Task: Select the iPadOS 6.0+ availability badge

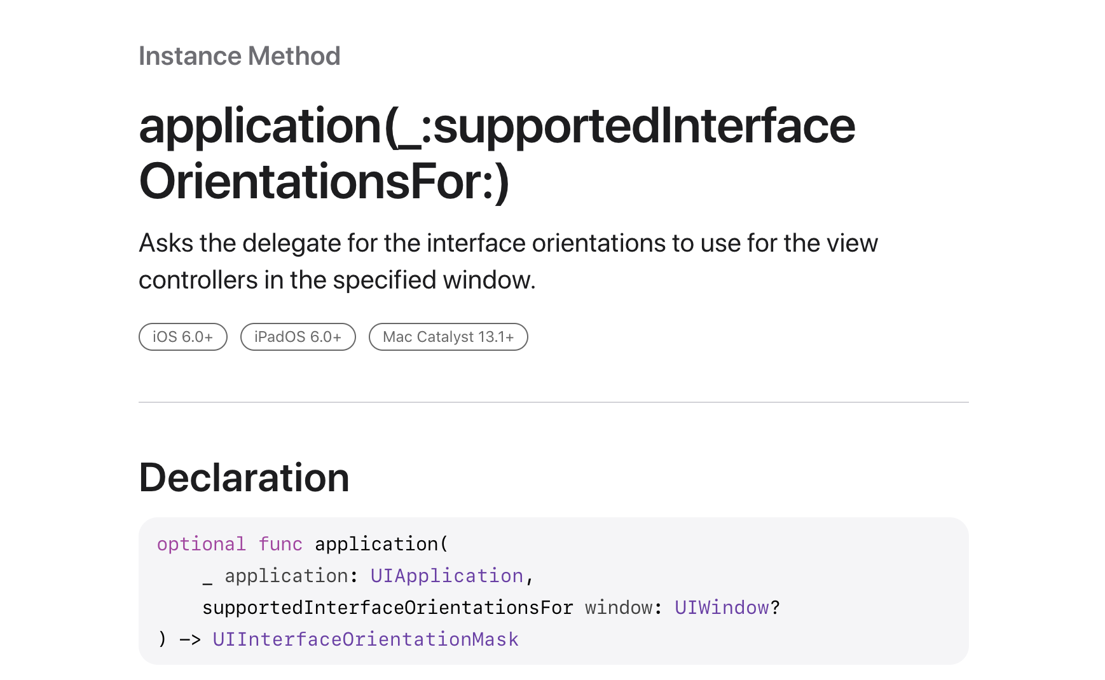Action: click(x=298, y=337)
